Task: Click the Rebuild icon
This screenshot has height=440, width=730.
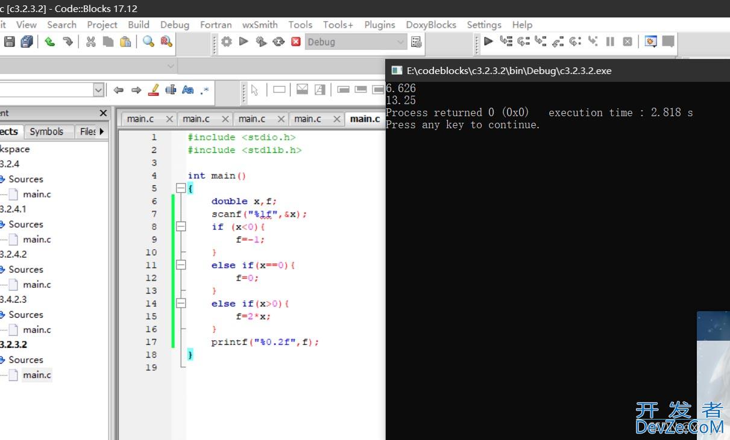Action: (278, 42)
